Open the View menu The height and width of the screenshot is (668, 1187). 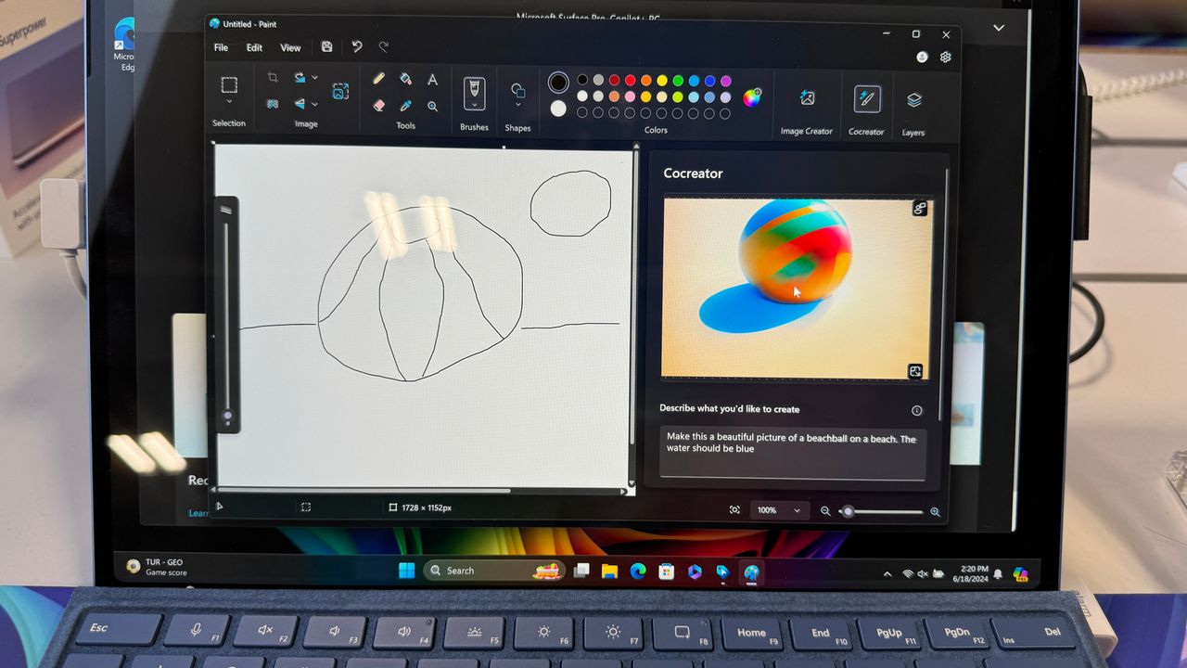coord(290,47)
